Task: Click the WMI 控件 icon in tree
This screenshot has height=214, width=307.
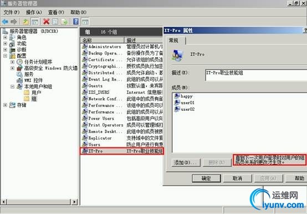Action: (19, 80)
